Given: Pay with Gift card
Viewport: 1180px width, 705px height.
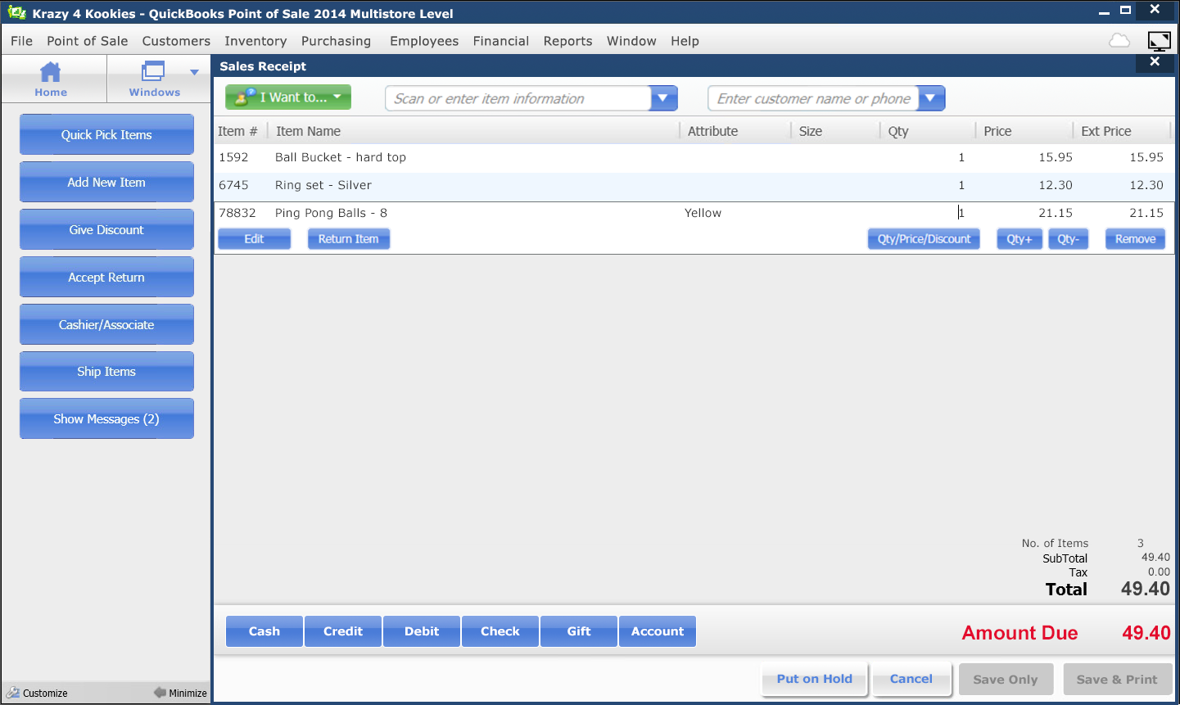Looking at the screenshot, I should point(579,631).
